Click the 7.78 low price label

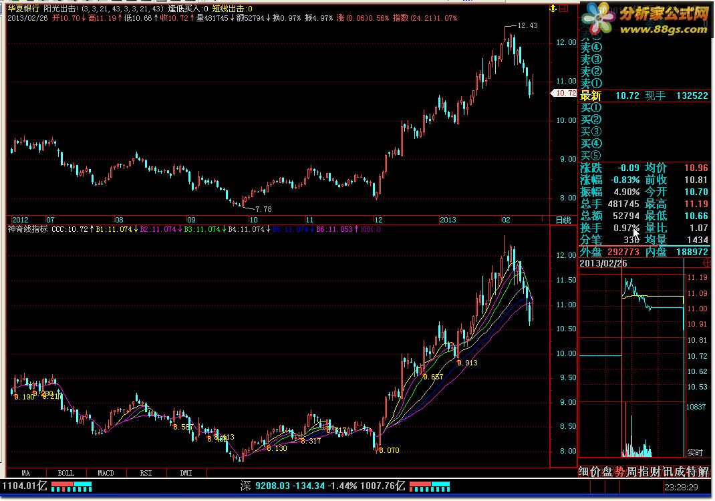point(263,209)
